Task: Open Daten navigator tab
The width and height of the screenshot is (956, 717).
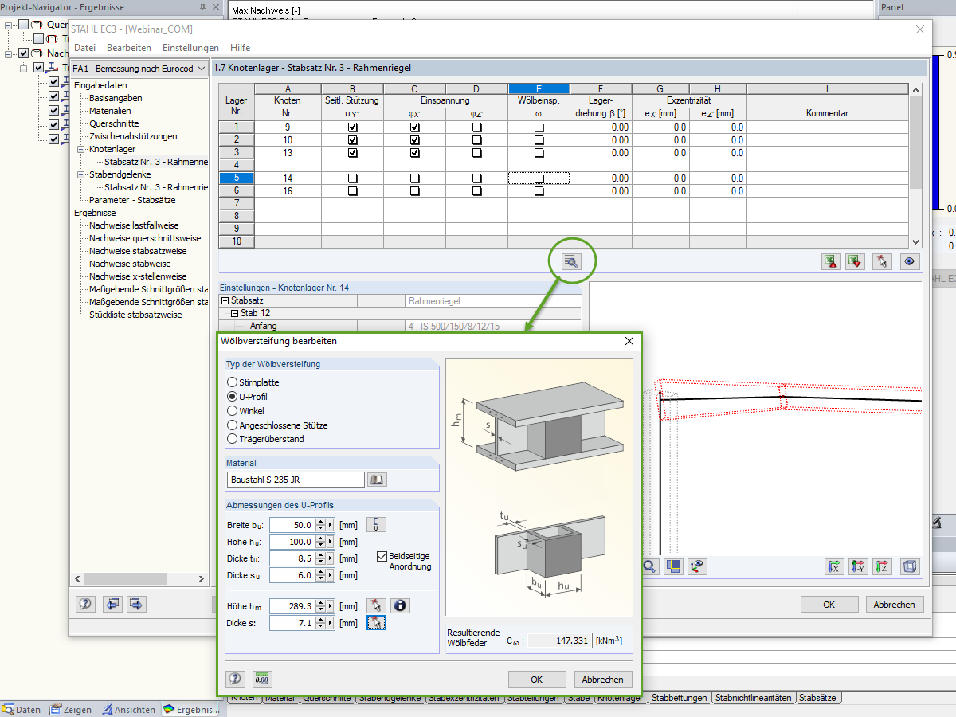Action: pyautogui.click(x=22, y=710)
